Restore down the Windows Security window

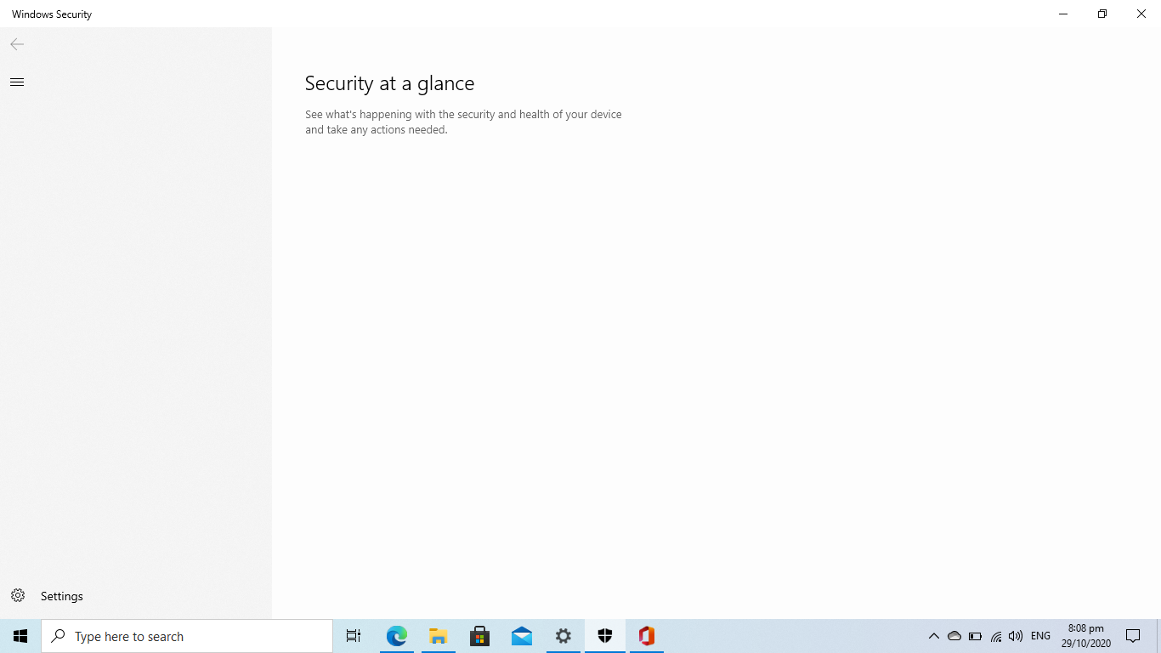1102,14
